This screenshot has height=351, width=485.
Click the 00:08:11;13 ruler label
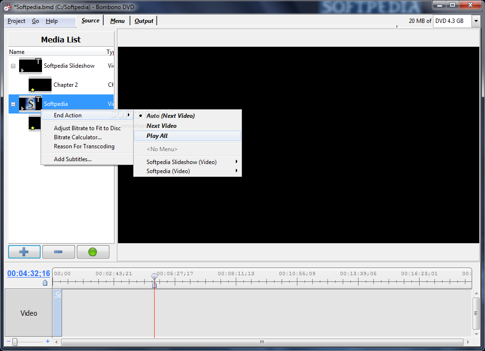click(236, 273)
